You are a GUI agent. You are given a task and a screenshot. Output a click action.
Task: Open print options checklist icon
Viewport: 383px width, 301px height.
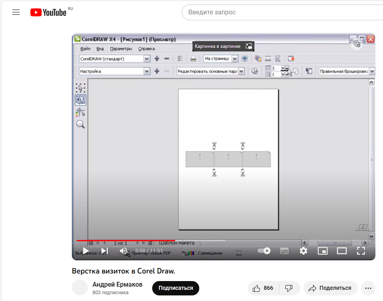click(180, 59)
